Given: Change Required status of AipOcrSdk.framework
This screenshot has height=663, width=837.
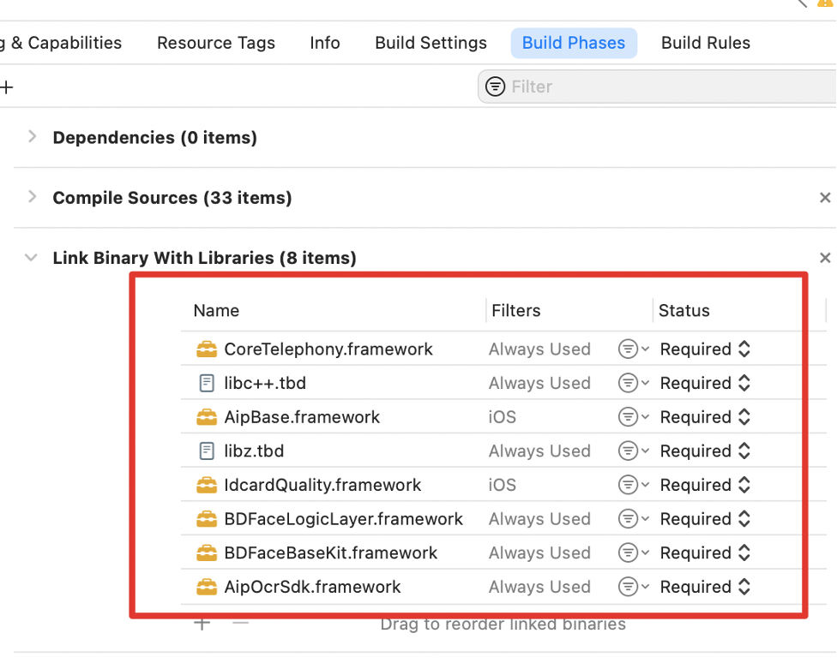Looking at the screenshot, I should pos(705,587).
